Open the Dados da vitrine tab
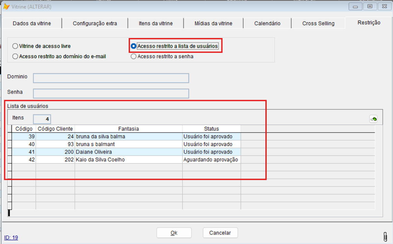This screenshot has height=244, width=393. [x=32, y=23]
